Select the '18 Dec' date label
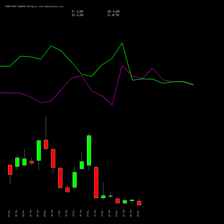This screenshot has height=224, width=224. 95,213
